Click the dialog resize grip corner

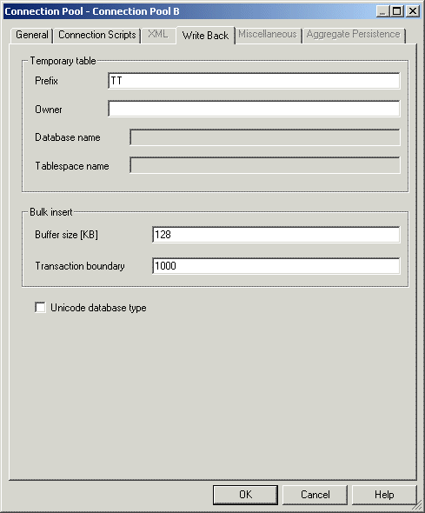coord(417,505)
